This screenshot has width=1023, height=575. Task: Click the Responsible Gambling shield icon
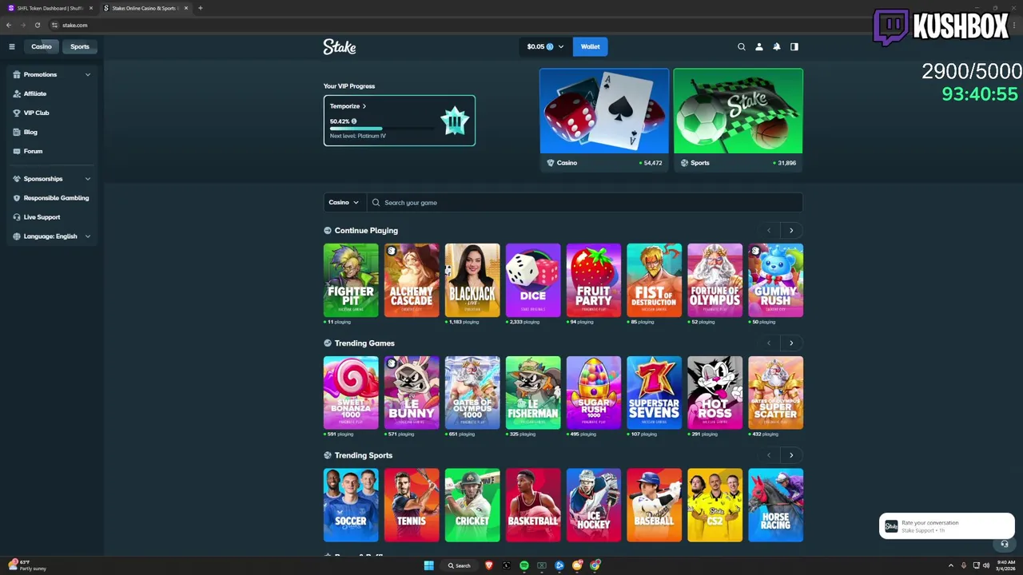coord(17,198)
